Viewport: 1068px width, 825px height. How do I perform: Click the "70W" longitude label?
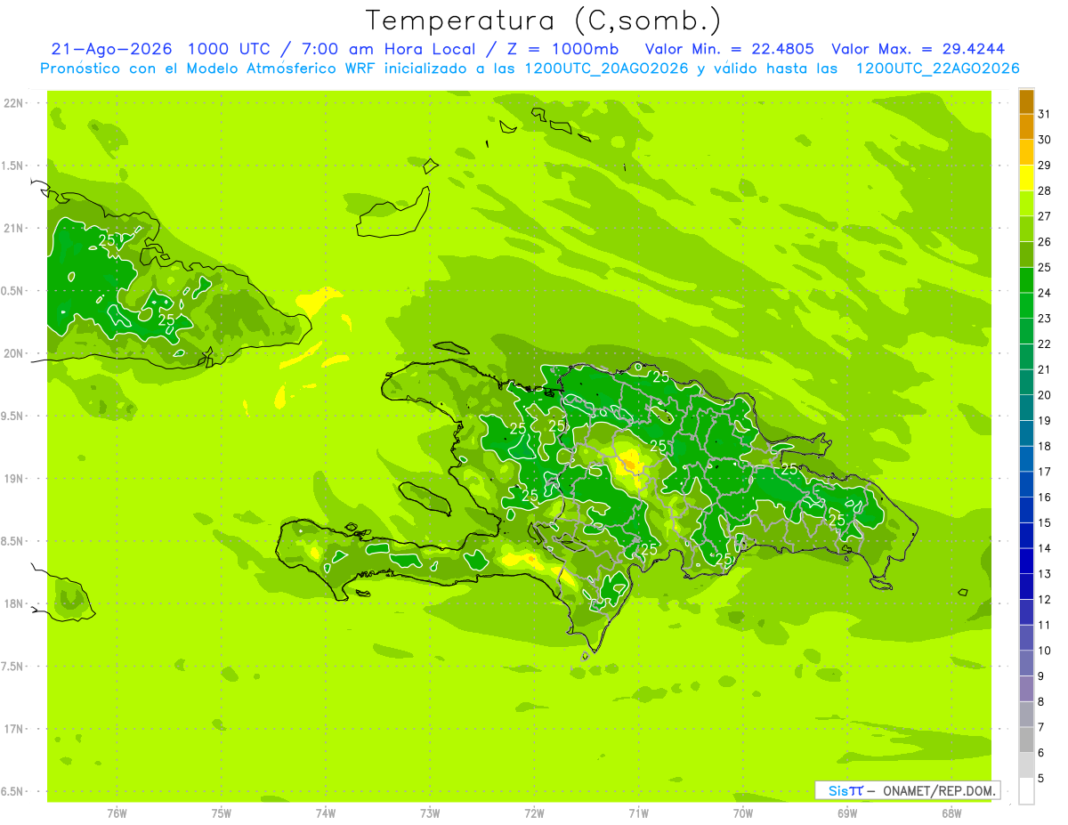coord(742,813)
